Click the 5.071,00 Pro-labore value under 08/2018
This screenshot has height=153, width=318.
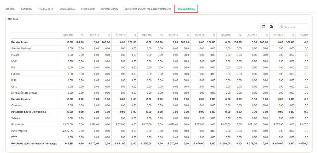[x=252, y=124]
